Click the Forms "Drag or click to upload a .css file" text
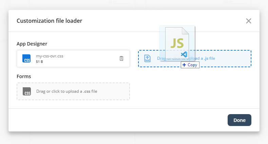 tap(66, 91)
